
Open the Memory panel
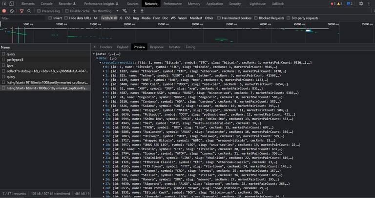tap(194, 3)
